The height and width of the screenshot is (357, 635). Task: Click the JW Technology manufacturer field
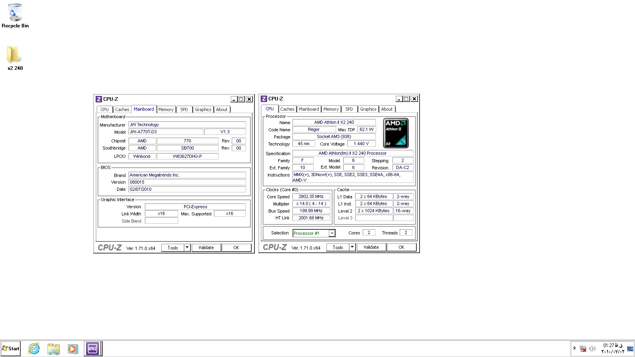tap(187, 125)
